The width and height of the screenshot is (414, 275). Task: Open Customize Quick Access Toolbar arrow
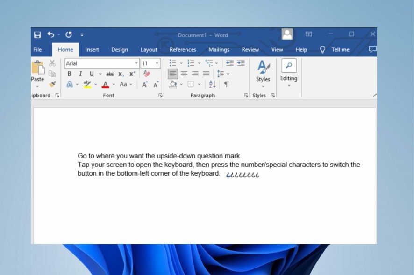coord(82,35)
